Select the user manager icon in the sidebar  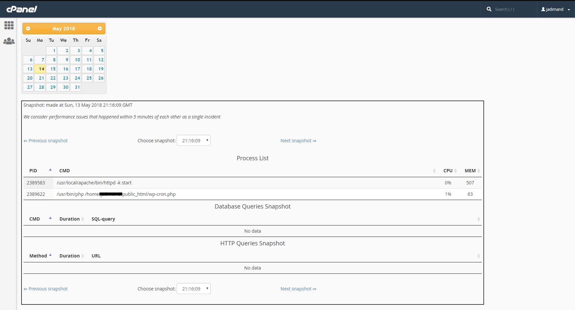click(x=9, y=41)
